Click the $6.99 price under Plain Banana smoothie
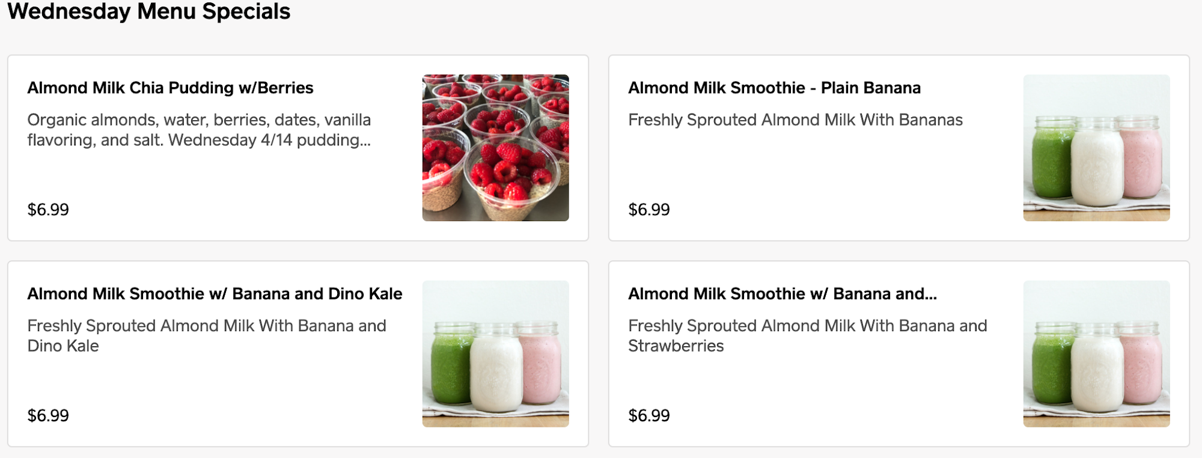The height and width of the screenshot is (458, 1202). (649, 210)
